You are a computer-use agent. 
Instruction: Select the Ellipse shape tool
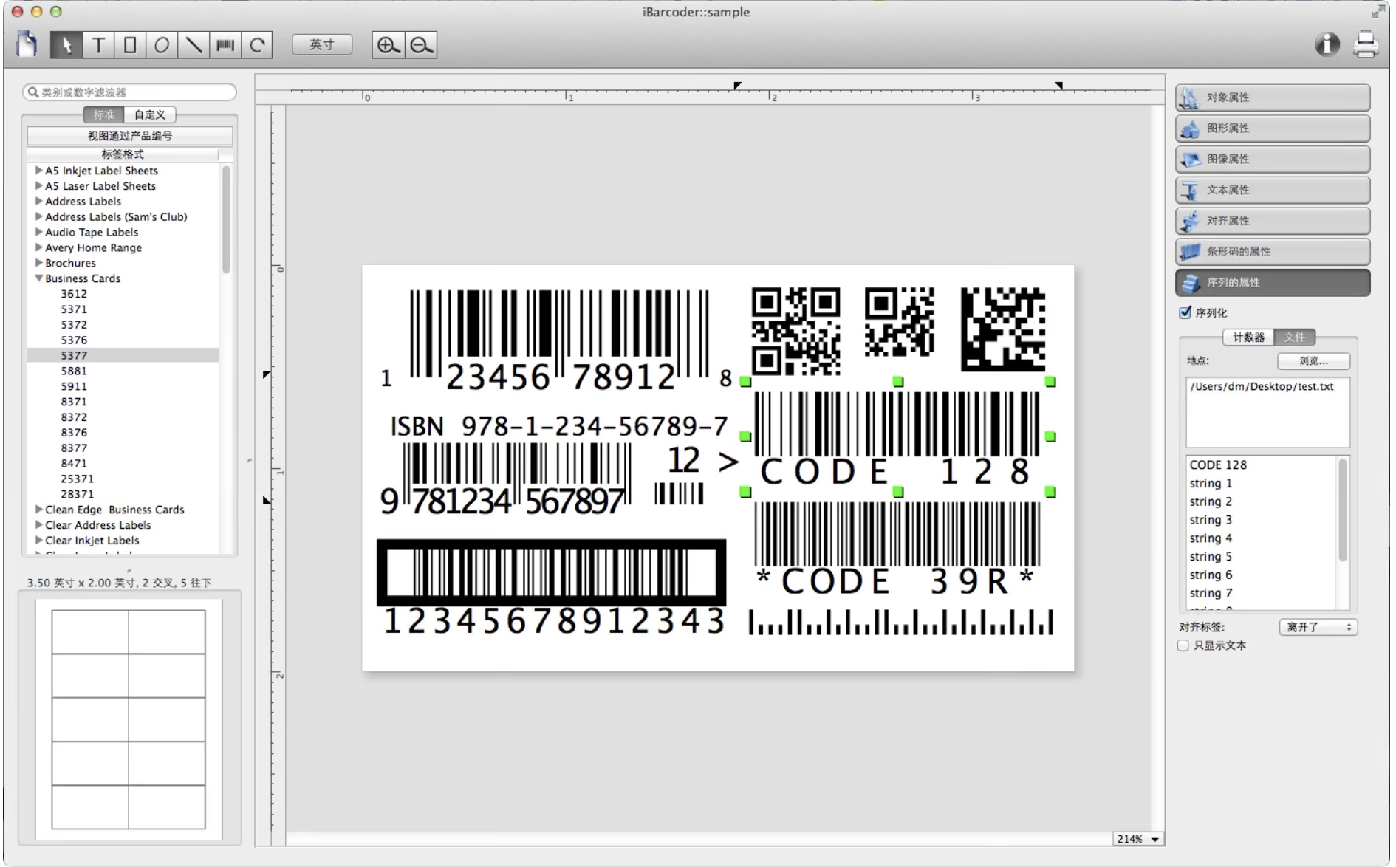click(x=162, y=45)
